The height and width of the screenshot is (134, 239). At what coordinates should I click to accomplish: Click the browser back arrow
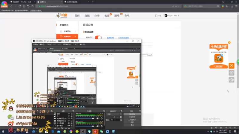(11, 6)
